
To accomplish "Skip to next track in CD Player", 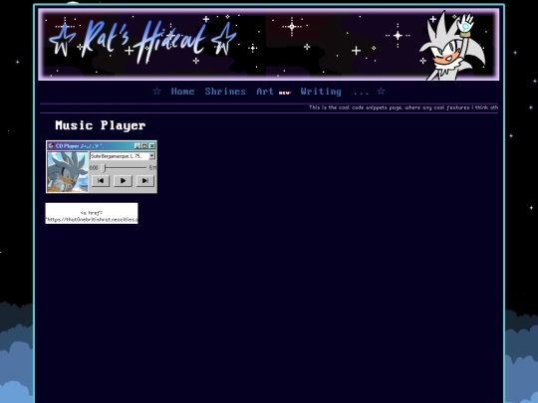I will click(x=144, y=180).
